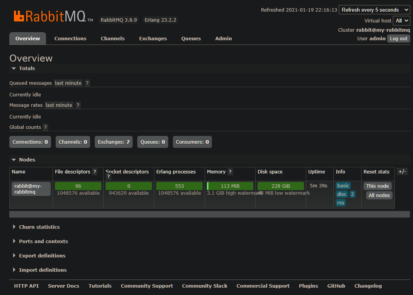This screenshot has width=413, height=295.
Task: Click Erlang processes bar showing 553
Action: [179, 186]
